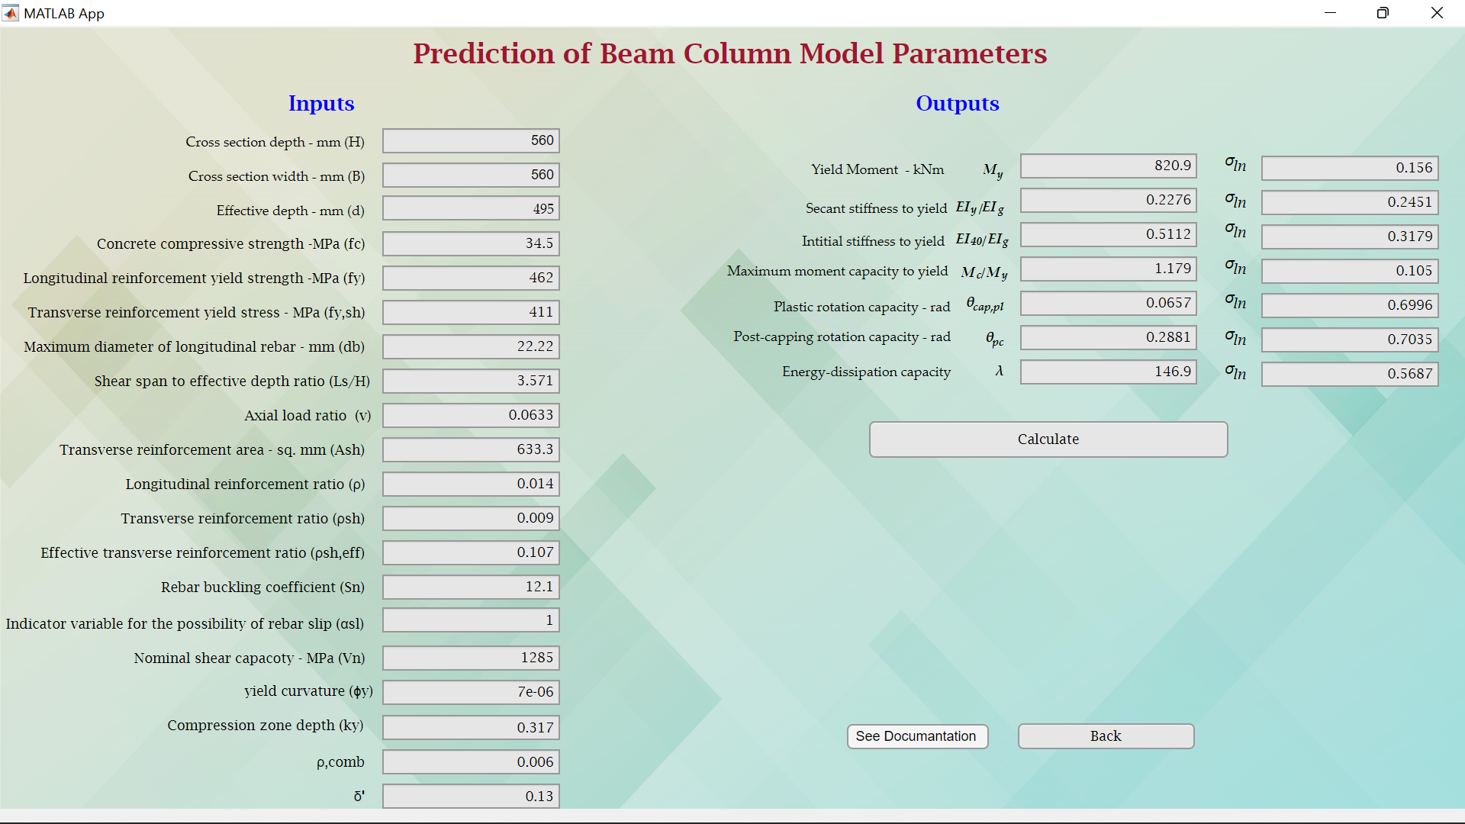Click the δ' input field
The width and height of the screenshot is (1465, 824).
(x=471, y=797)
